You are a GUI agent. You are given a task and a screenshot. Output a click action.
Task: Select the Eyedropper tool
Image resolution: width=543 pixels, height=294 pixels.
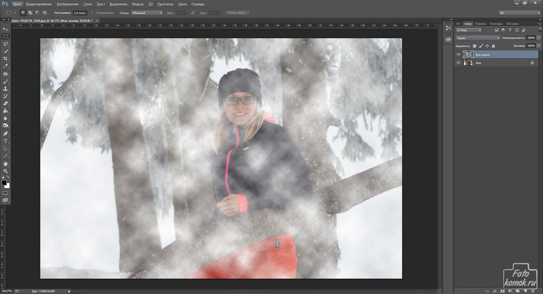coord(5,66)
